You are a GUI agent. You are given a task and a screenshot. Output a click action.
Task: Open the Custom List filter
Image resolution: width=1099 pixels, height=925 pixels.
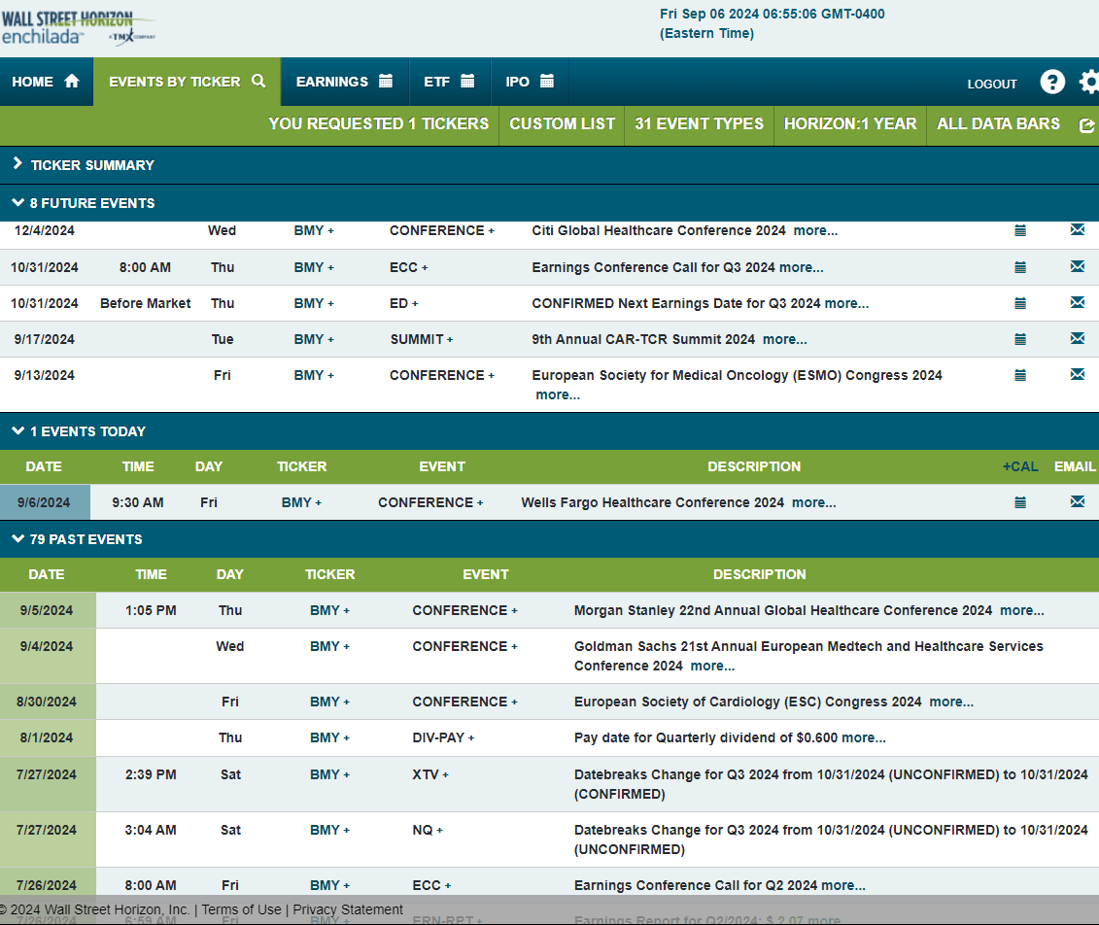(x=562, y=124)
